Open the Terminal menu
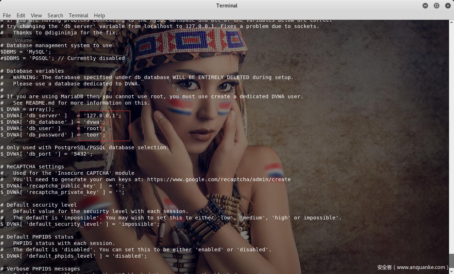The width and height of the screenshot is (454, 274). 78,16
